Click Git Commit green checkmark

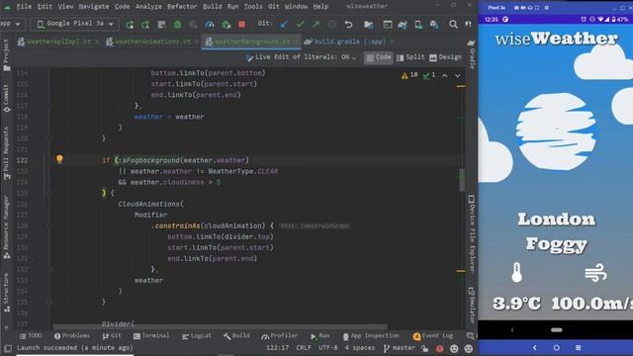click(300, 25)
